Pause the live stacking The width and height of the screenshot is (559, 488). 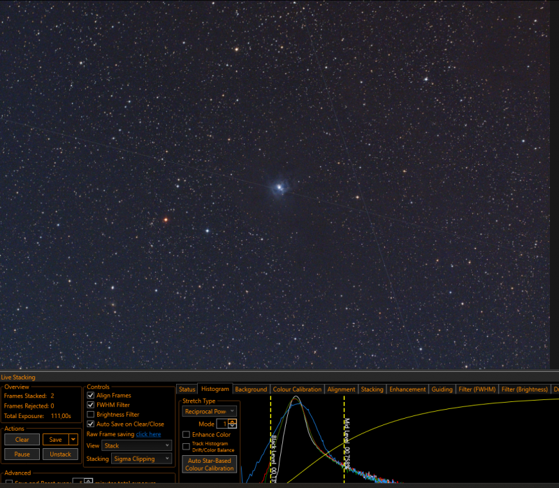22,454
